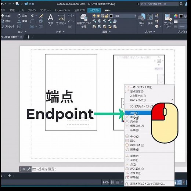Choose 垂線(P) from snap menu
This screenshot has height=191, width=191.
149,156
